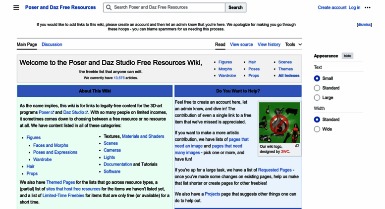
Task: Open All Indexes link
Action: tap(289, 76)
